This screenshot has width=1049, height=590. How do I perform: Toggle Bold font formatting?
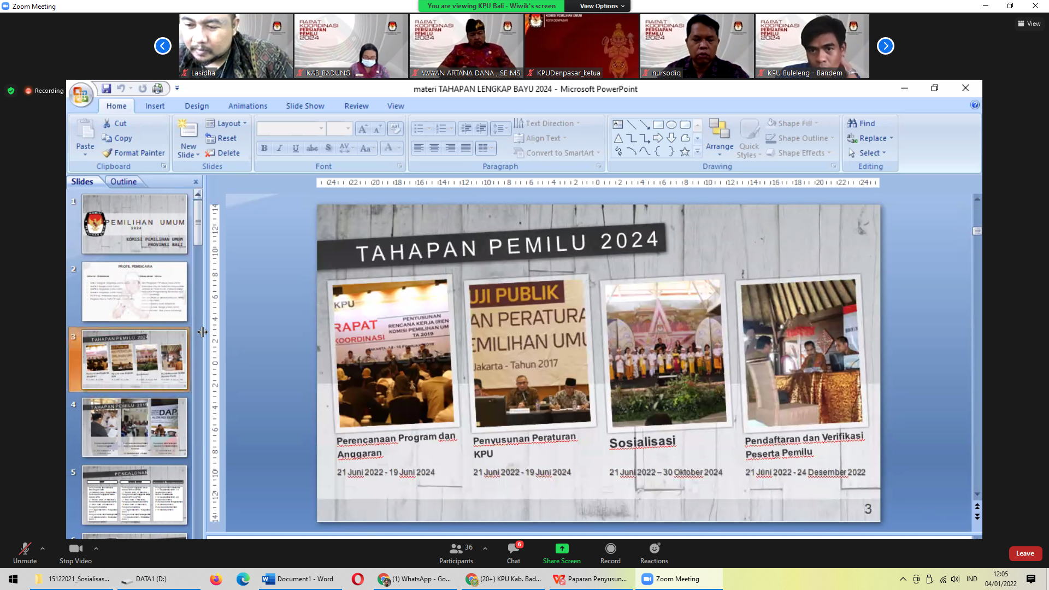point(264,148)
